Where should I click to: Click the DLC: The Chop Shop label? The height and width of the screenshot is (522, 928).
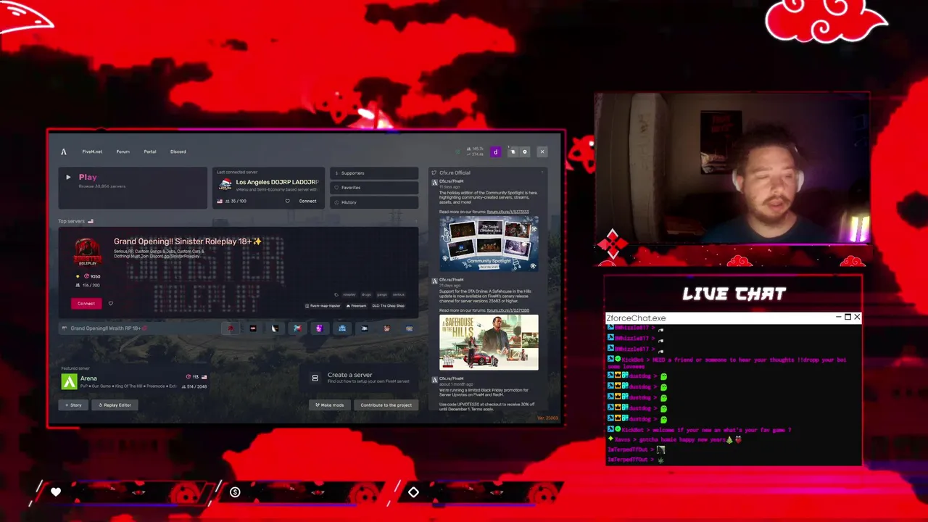pos(388,306)
